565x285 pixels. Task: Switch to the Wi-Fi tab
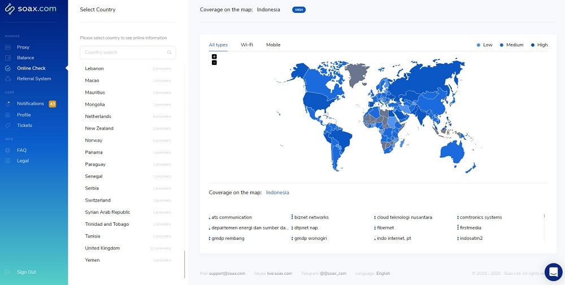247,45
